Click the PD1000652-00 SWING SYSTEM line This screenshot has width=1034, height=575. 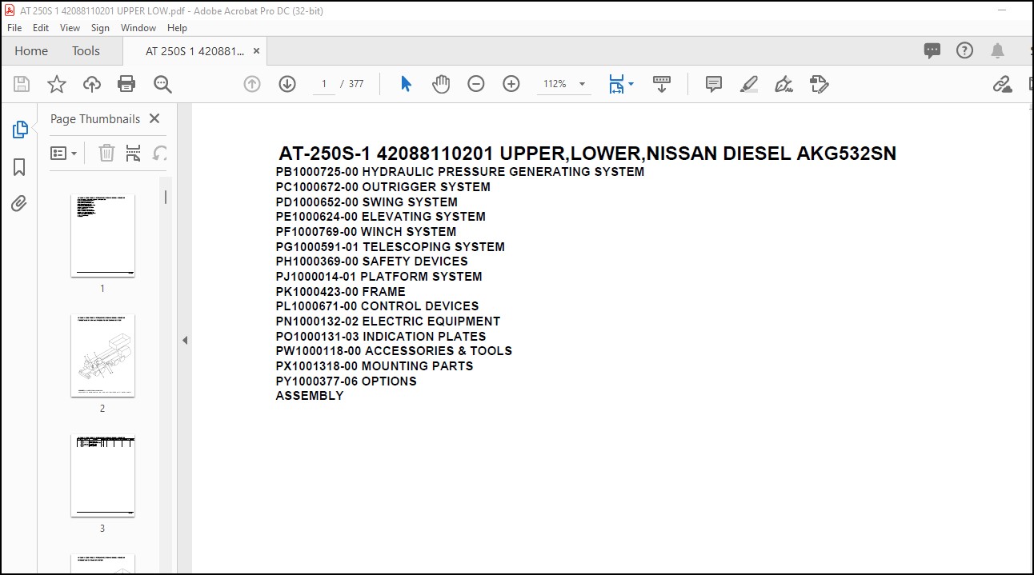[x=367, y=202]
